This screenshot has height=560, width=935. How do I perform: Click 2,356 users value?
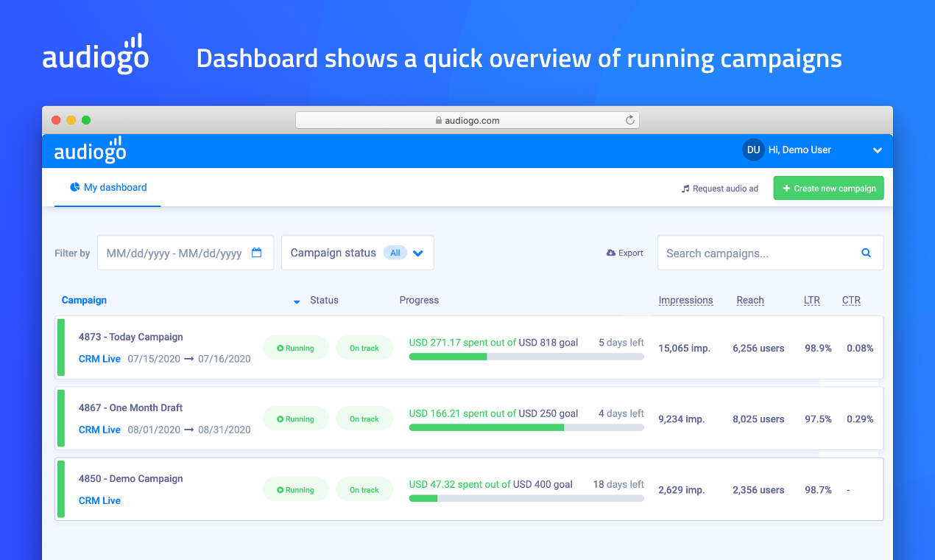pos(758,489)
